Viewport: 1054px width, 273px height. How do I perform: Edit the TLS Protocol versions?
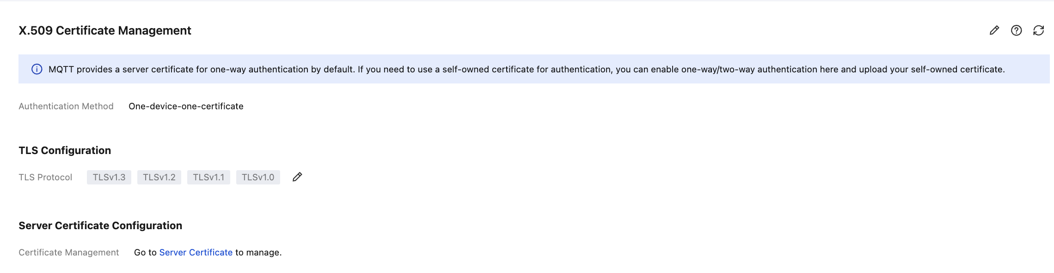point(297,177)
